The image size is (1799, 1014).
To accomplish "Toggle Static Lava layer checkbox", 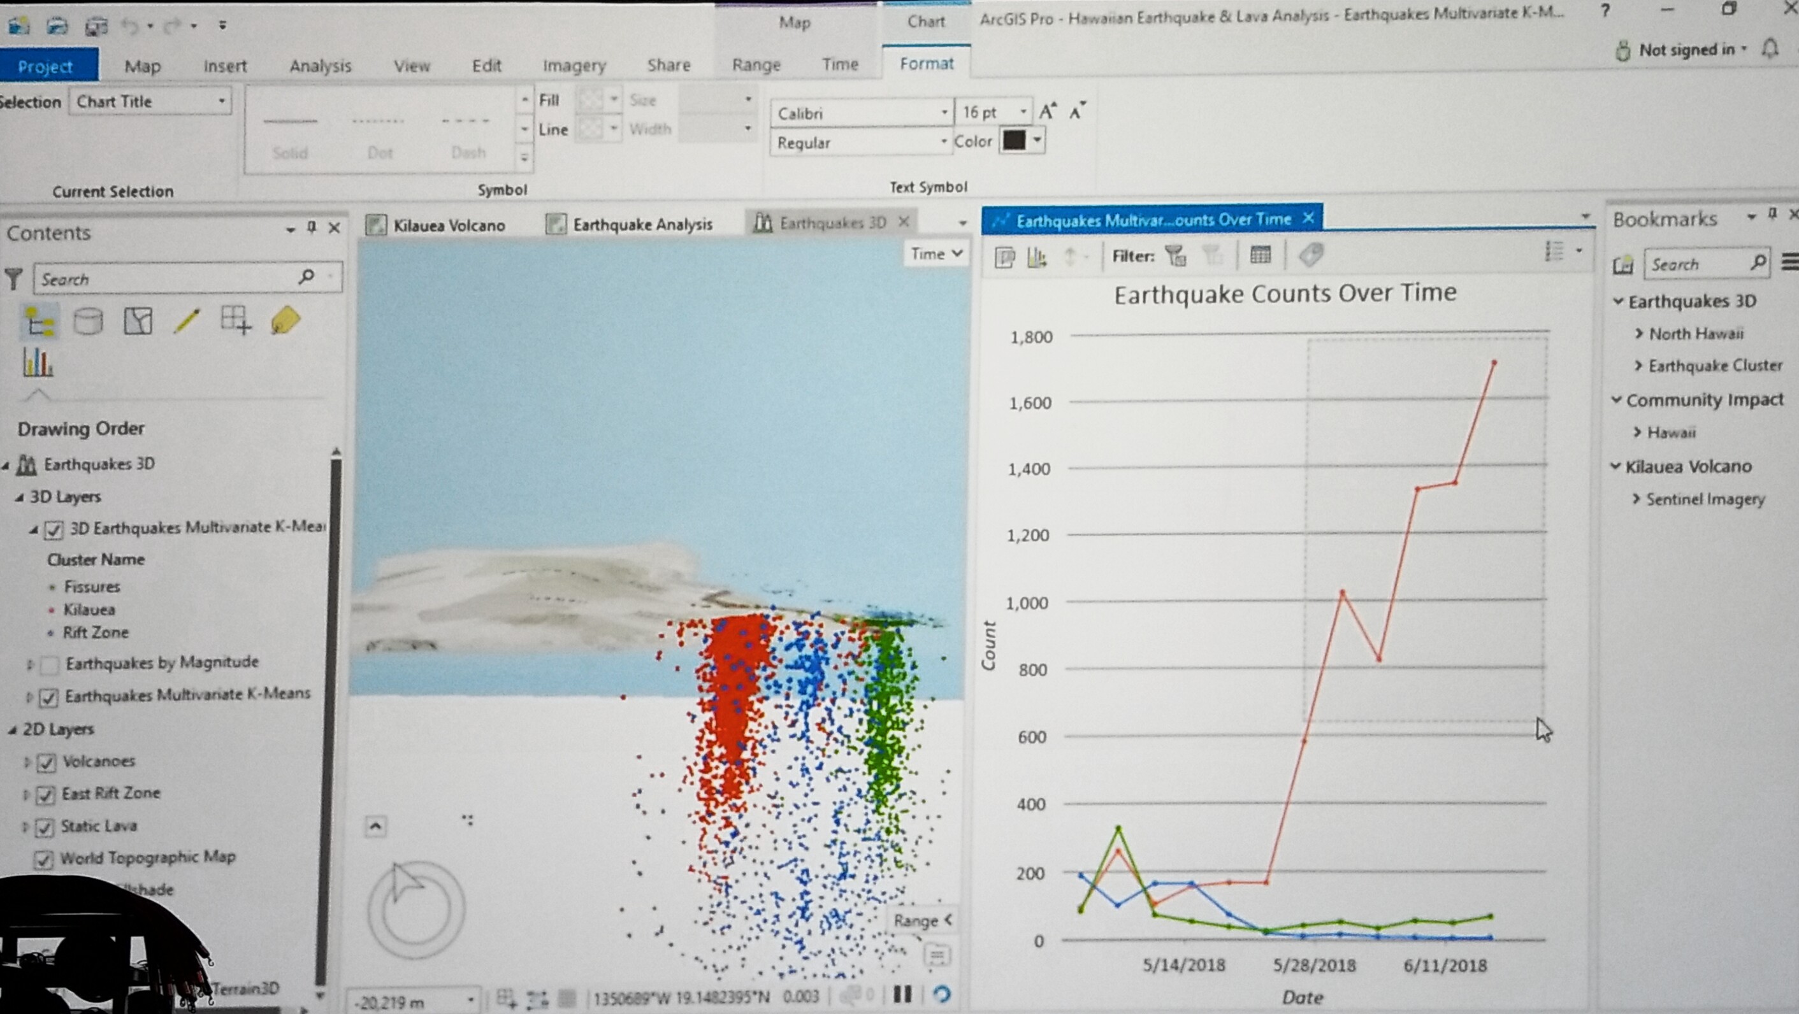I will 45,827.
